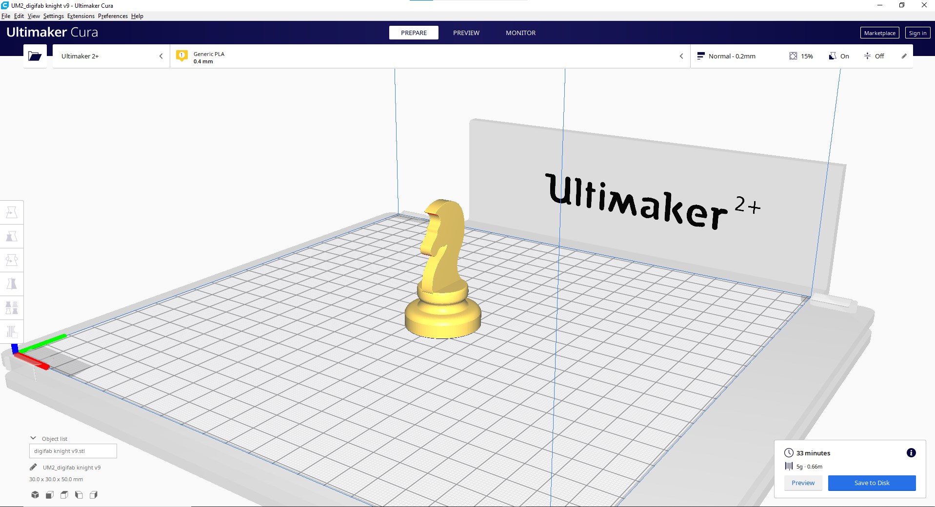Switch to 3D perspective view

pos(35,495)
